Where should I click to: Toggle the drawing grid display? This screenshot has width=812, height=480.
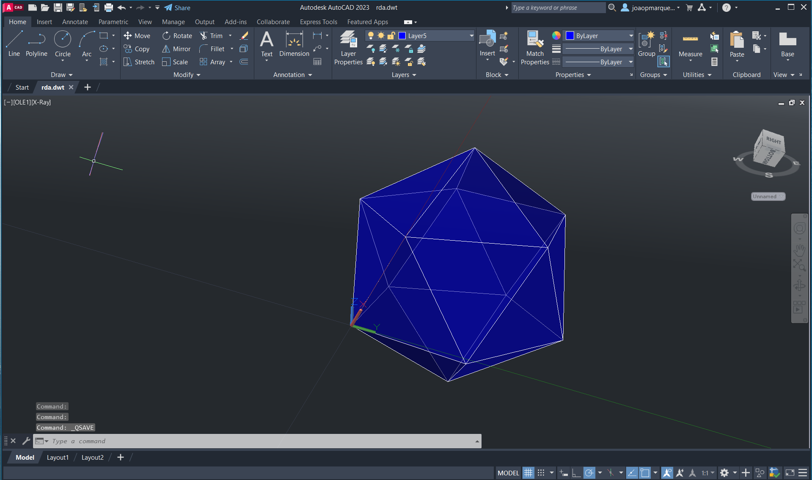528,473
